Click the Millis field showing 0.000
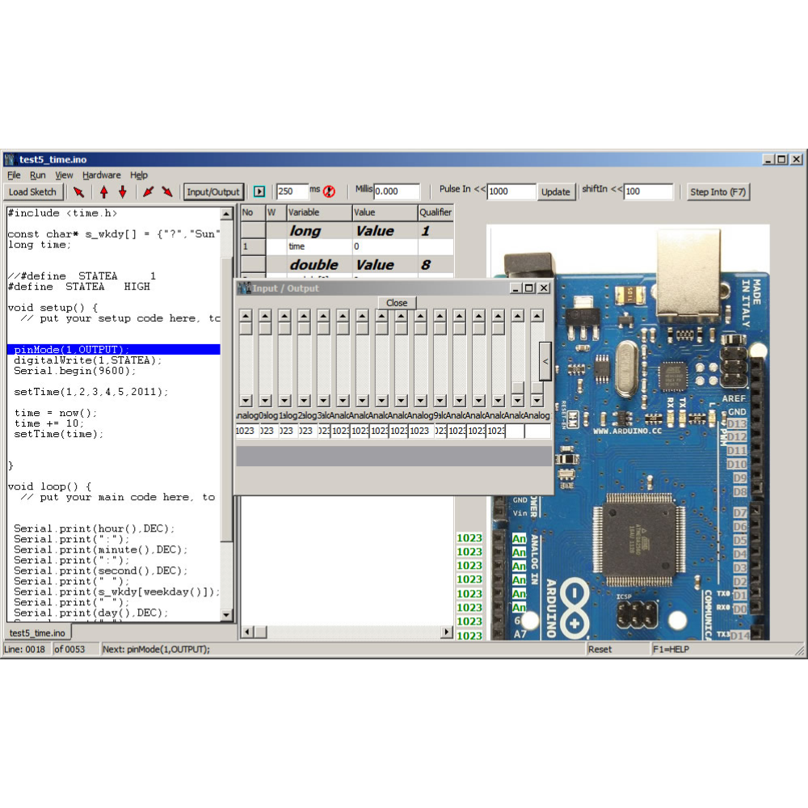Viewport: 808px width, 808px height. pyautogui.click(x=396, y=191)
